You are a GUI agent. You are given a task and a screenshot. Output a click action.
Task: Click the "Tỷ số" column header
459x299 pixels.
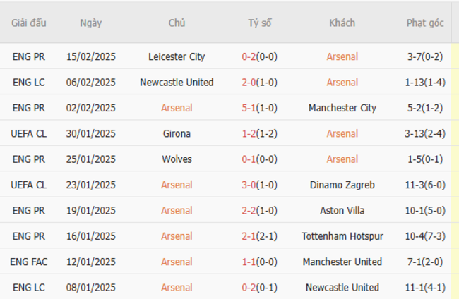(x=259, y=23)
